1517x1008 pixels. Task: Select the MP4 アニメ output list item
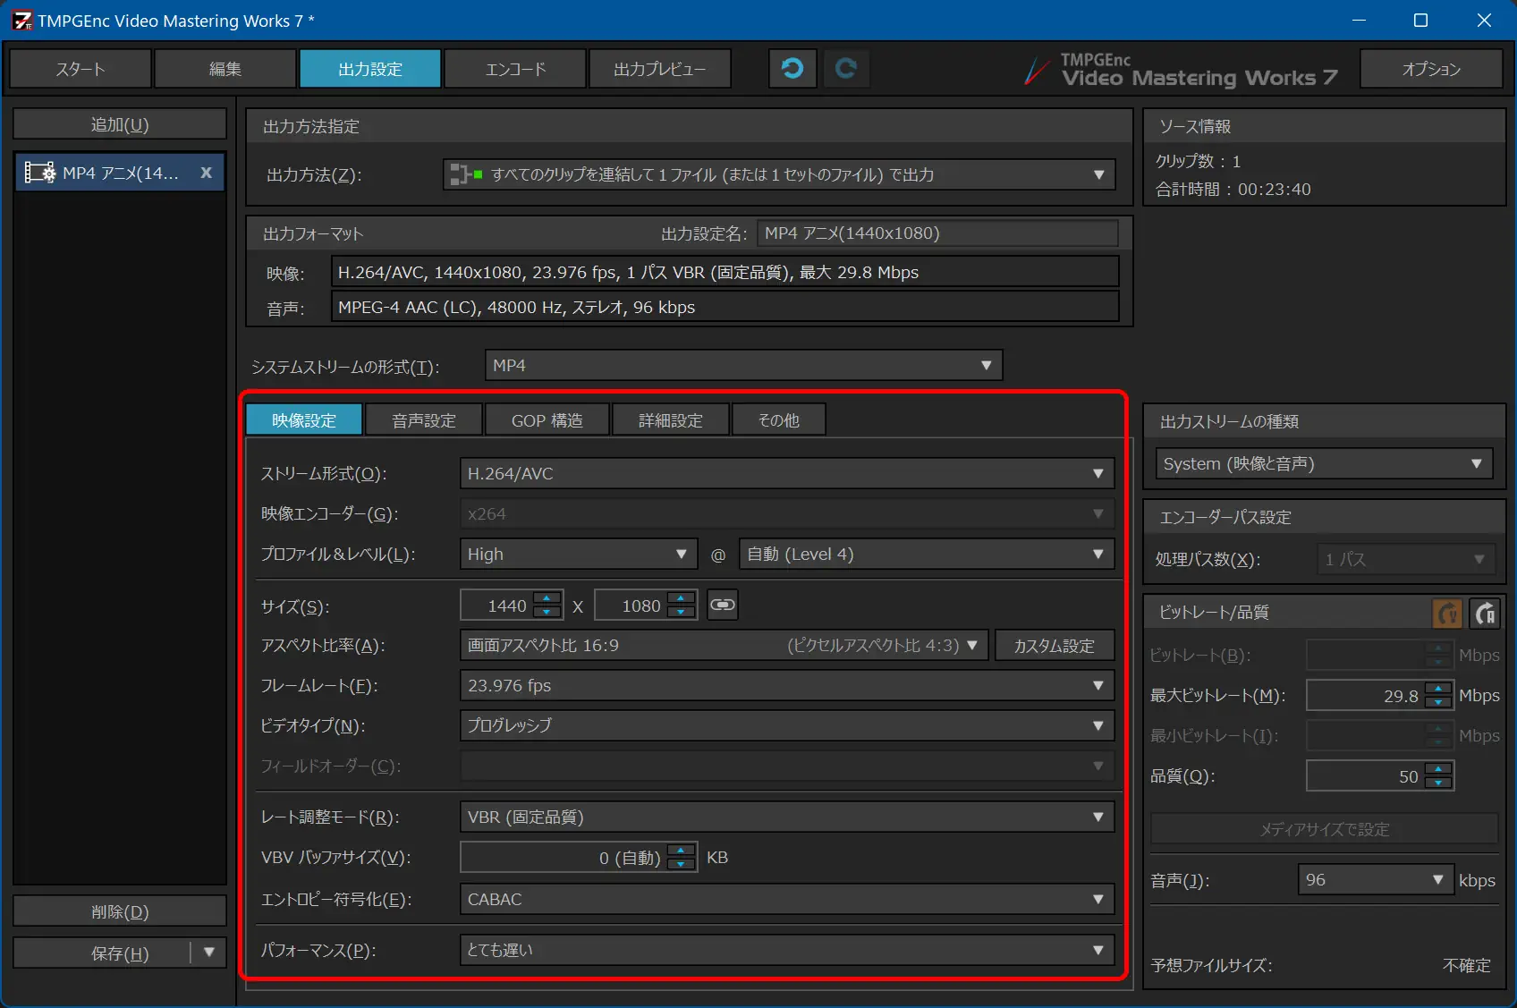coord(120,173)
